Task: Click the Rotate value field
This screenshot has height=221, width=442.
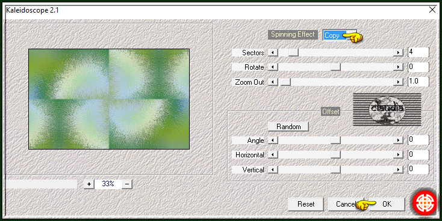Action: (419, 67)
